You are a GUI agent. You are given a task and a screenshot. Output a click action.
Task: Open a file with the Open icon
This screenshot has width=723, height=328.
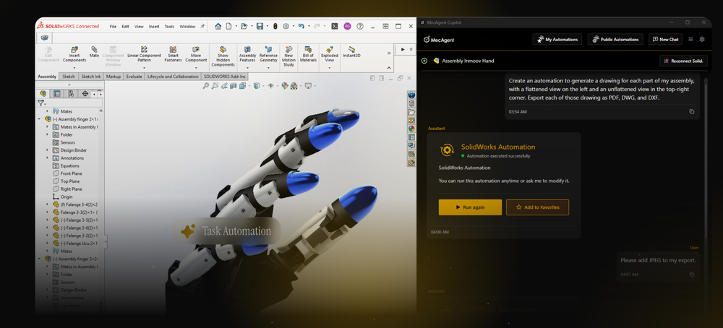pyautogui.click(x=244, y=26)
